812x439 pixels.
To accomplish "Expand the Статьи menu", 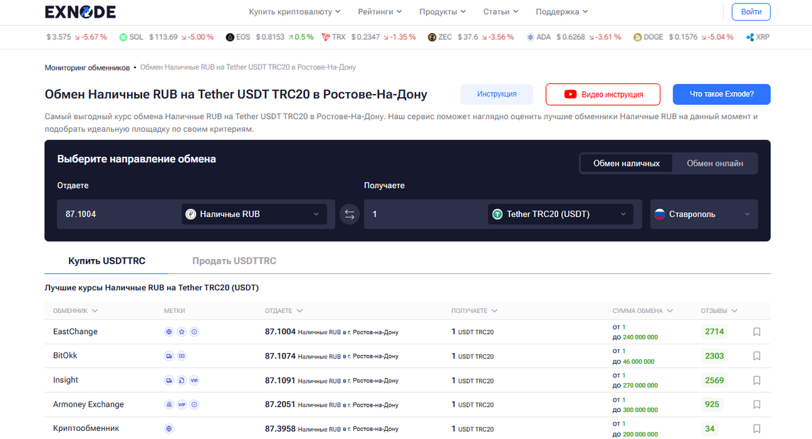I will [501, 12].
